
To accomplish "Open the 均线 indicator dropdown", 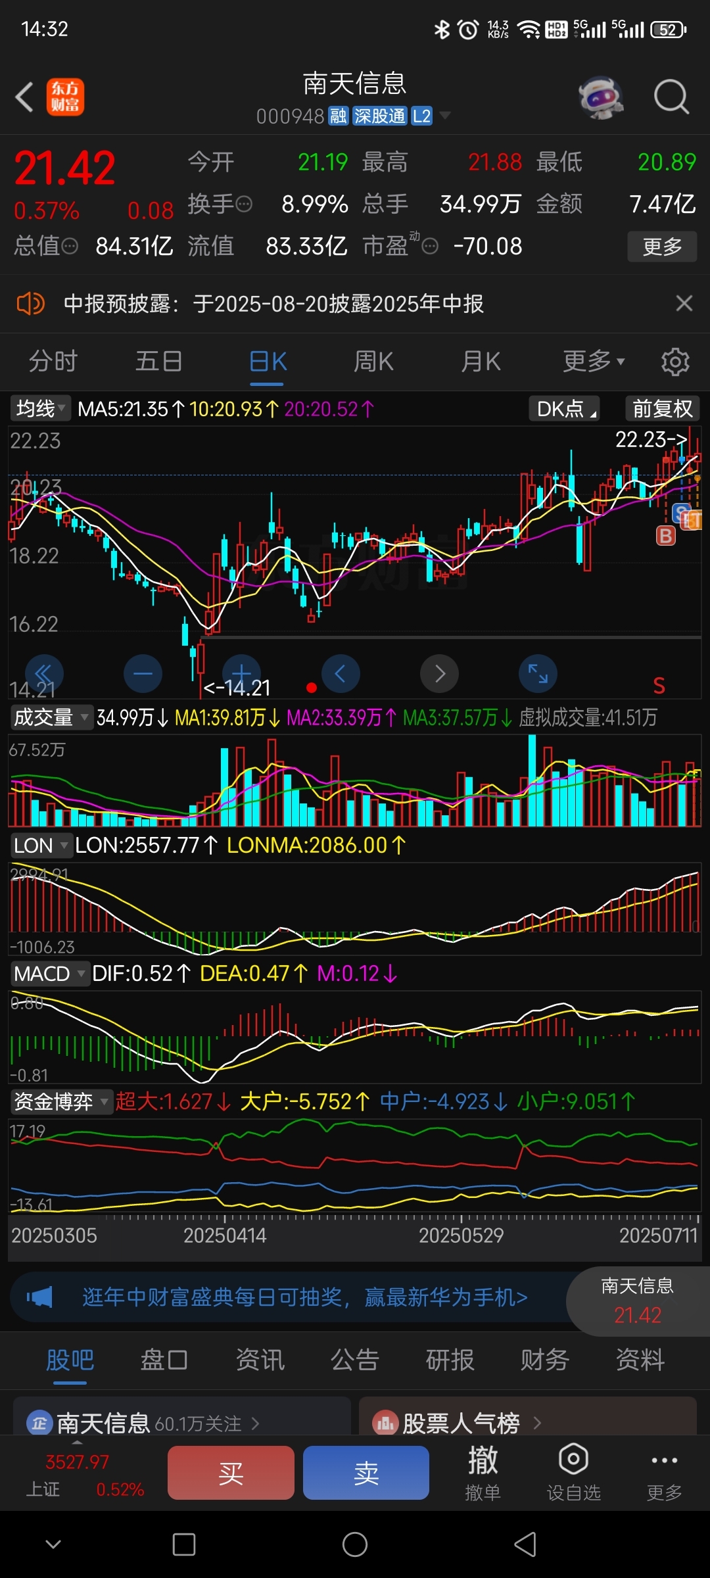I will point(41,408).
